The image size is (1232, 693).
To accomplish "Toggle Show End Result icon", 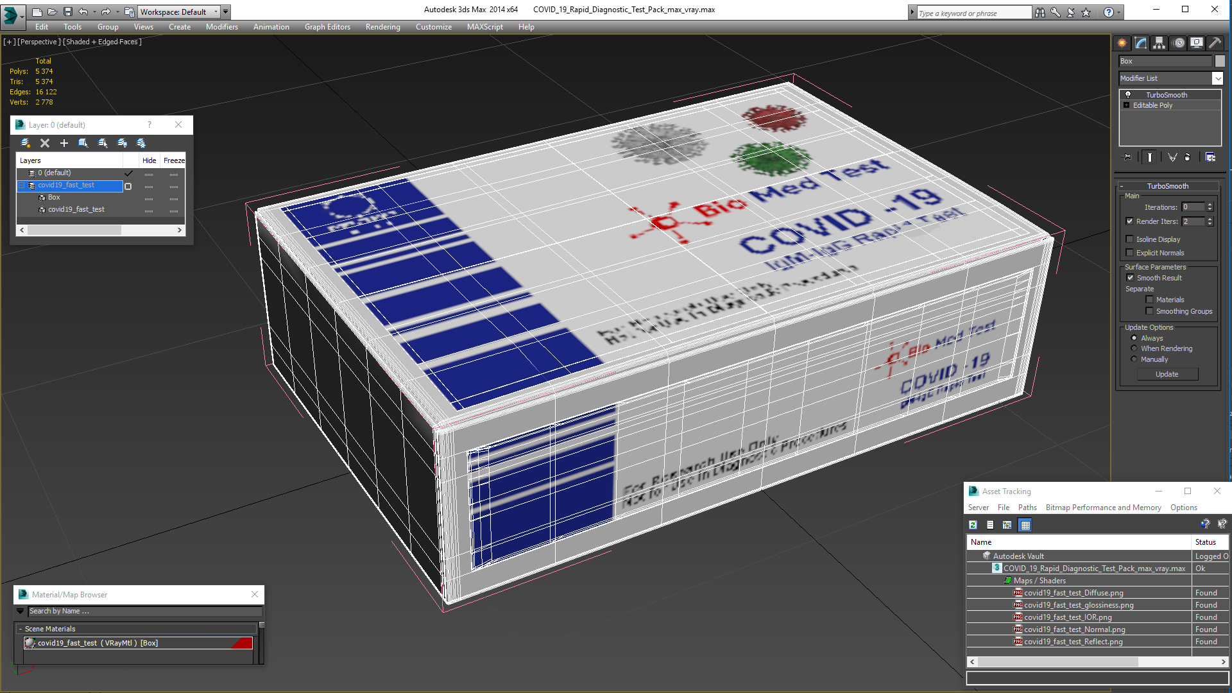I will click(1149, 157).
